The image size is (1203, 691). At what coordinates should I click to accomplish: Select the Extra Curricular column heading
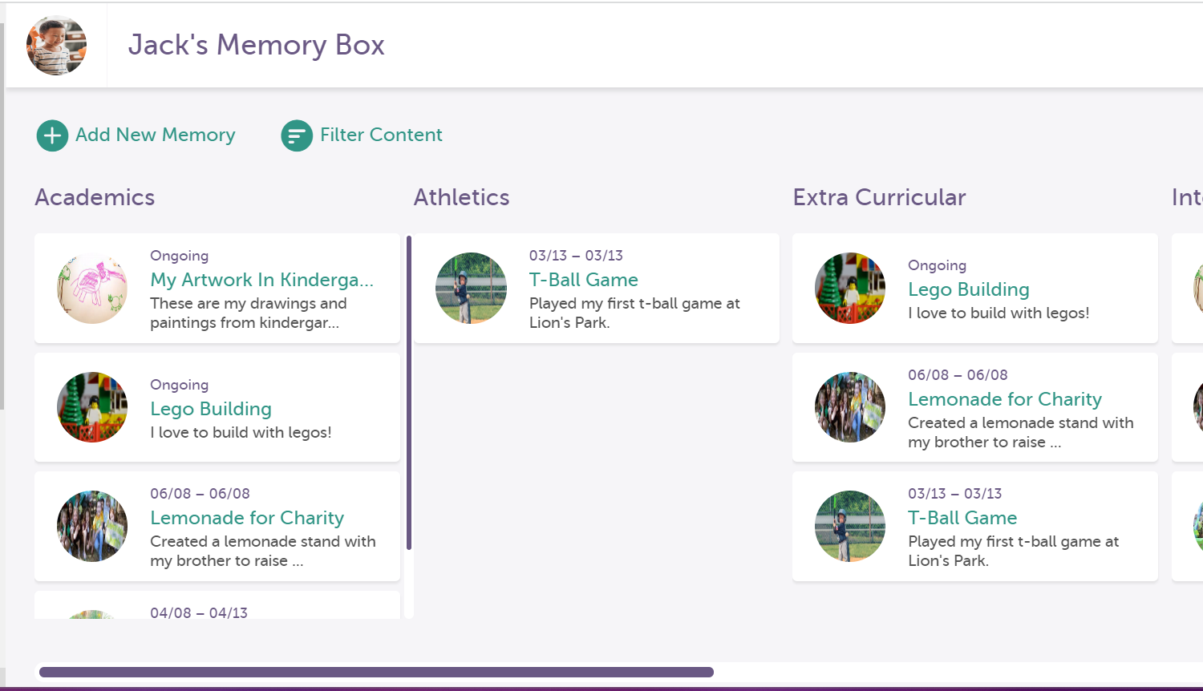(x=879, y=197)
